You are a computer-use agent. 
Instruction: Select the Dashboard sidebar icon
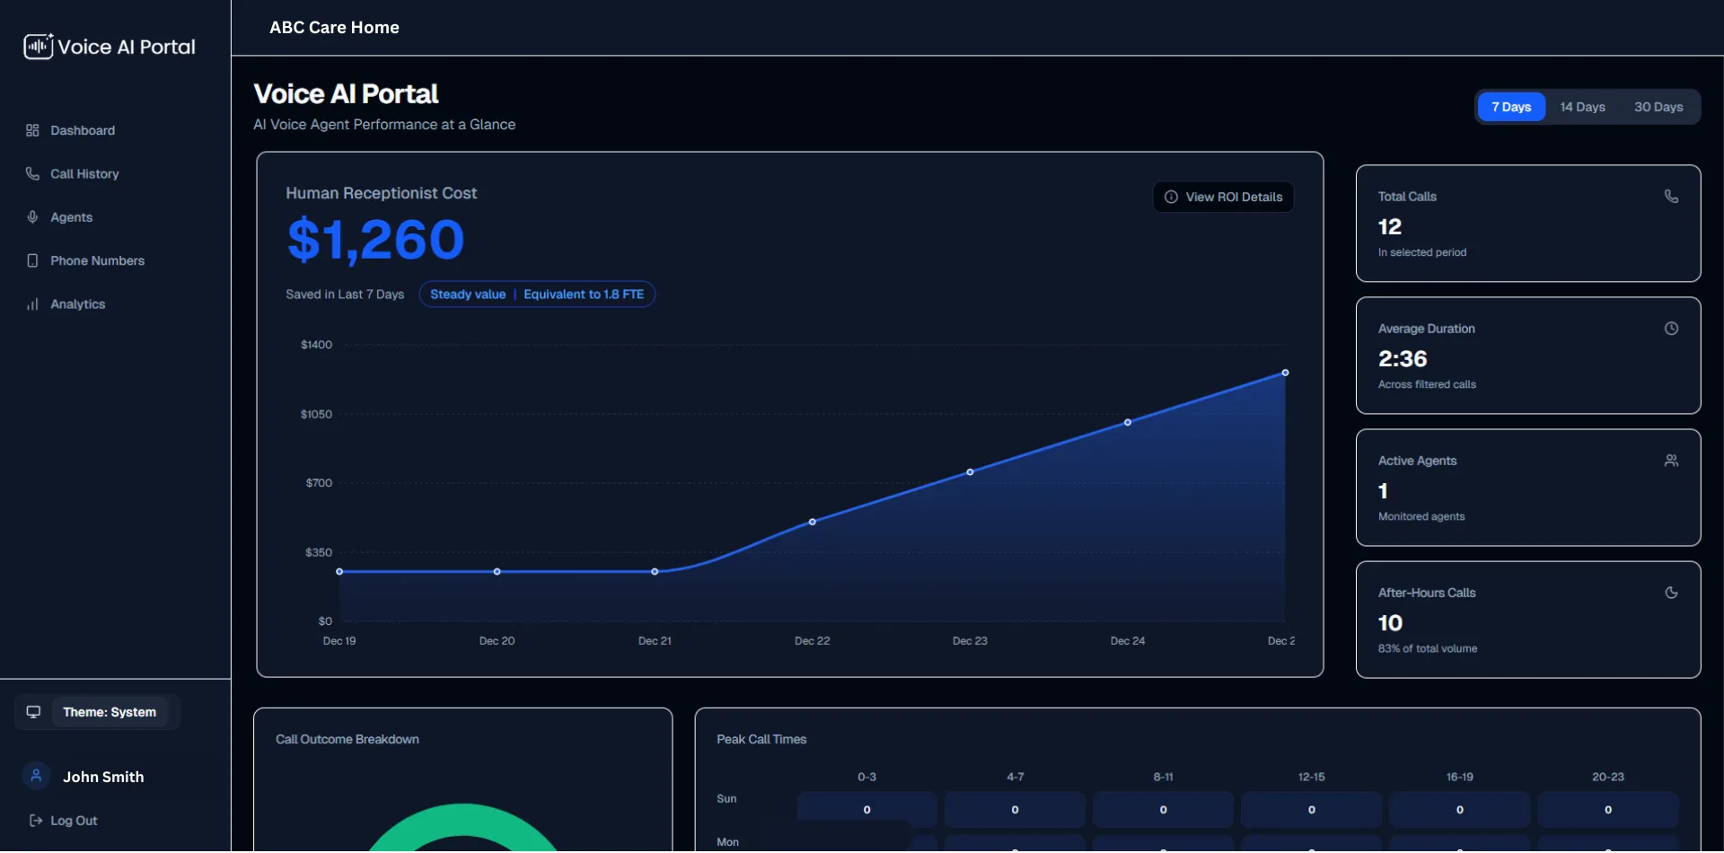click(32, 130)
